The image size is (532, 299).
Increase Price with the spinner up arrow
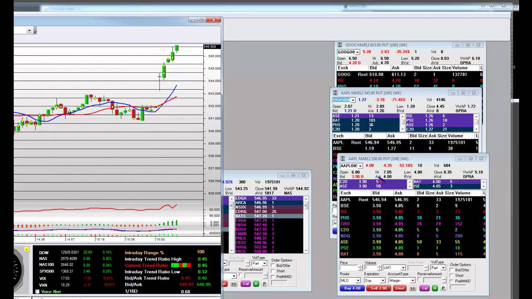click(360, 267)
